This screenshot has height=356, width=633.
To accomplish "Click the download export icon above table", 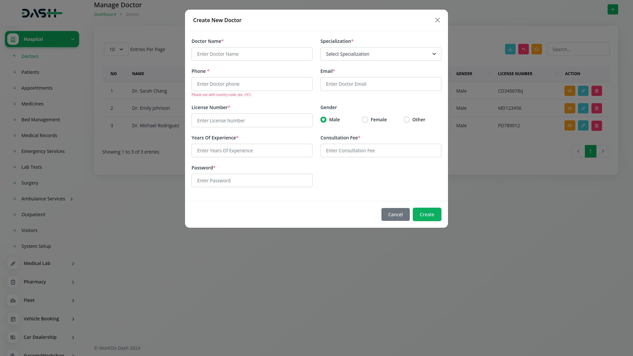I will click(510, 49).
